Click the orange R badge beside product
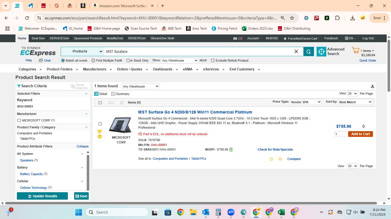Viewport: 391px width, 219px height. click(x=100, y=137)
